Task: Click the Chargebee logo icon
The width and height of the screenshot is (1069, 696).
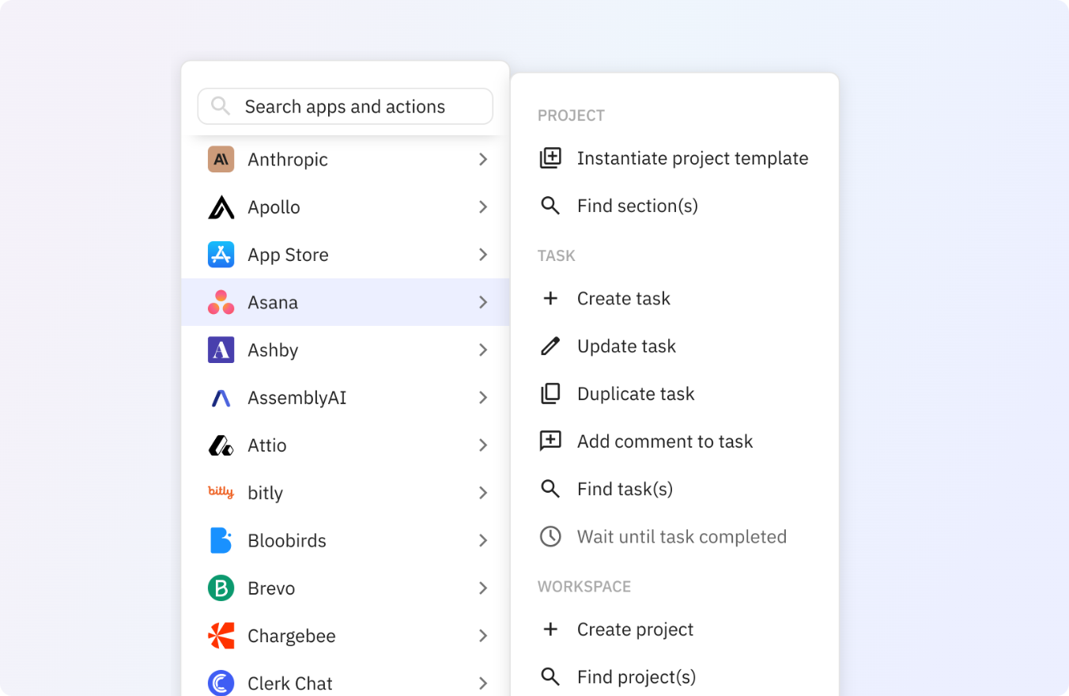Action: click(x=221, y=636)
